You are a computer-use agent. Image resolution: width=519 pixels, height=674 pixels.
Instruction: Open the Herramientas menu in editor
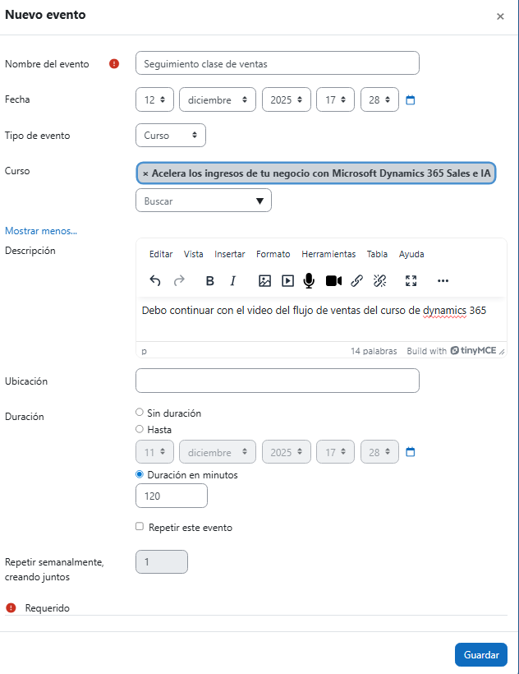point(328,254)
